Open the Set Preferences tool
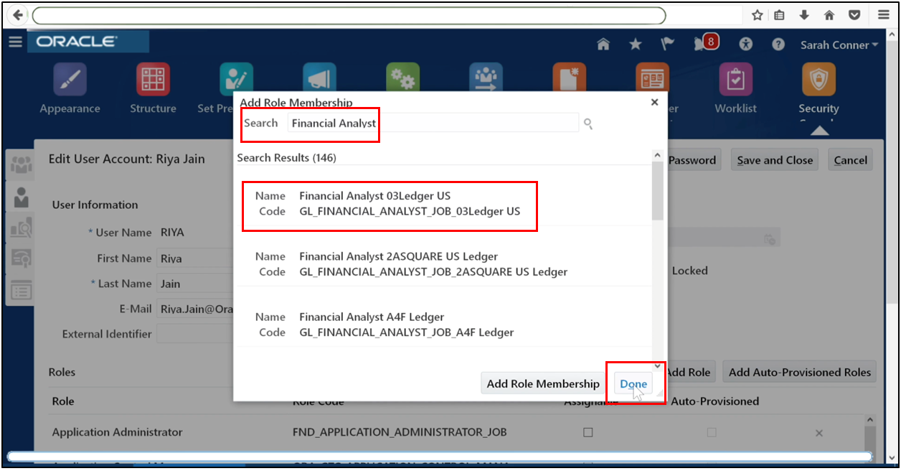The image size is (901, 471). [235, 78]
